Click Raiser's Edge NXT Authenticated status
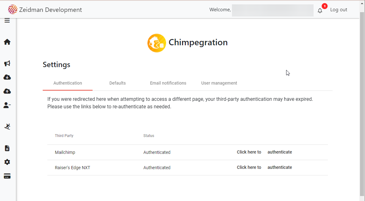This screenshot has width=365, height=201. tap(157, 168)
